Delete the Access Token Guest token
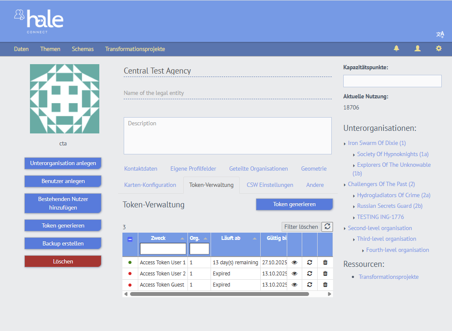 pos(325,285)
